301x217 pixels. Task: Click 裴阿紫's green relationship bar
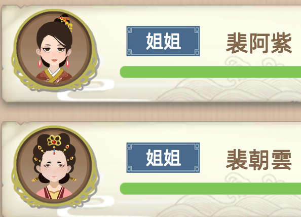pyautogui.click(x=210, y=72)
